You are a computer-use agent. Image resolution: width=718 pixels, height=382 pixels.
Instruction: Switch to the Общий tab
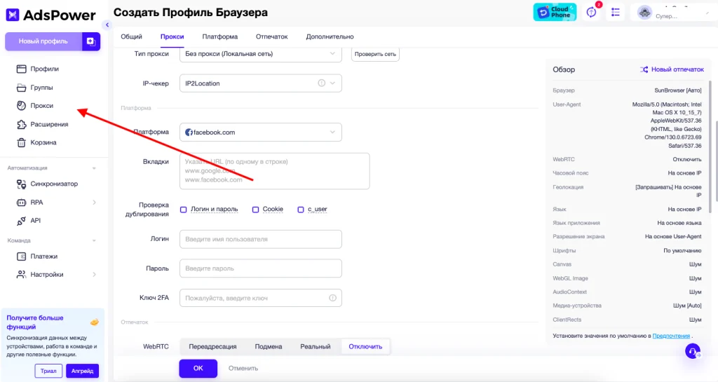click(131, 36)
